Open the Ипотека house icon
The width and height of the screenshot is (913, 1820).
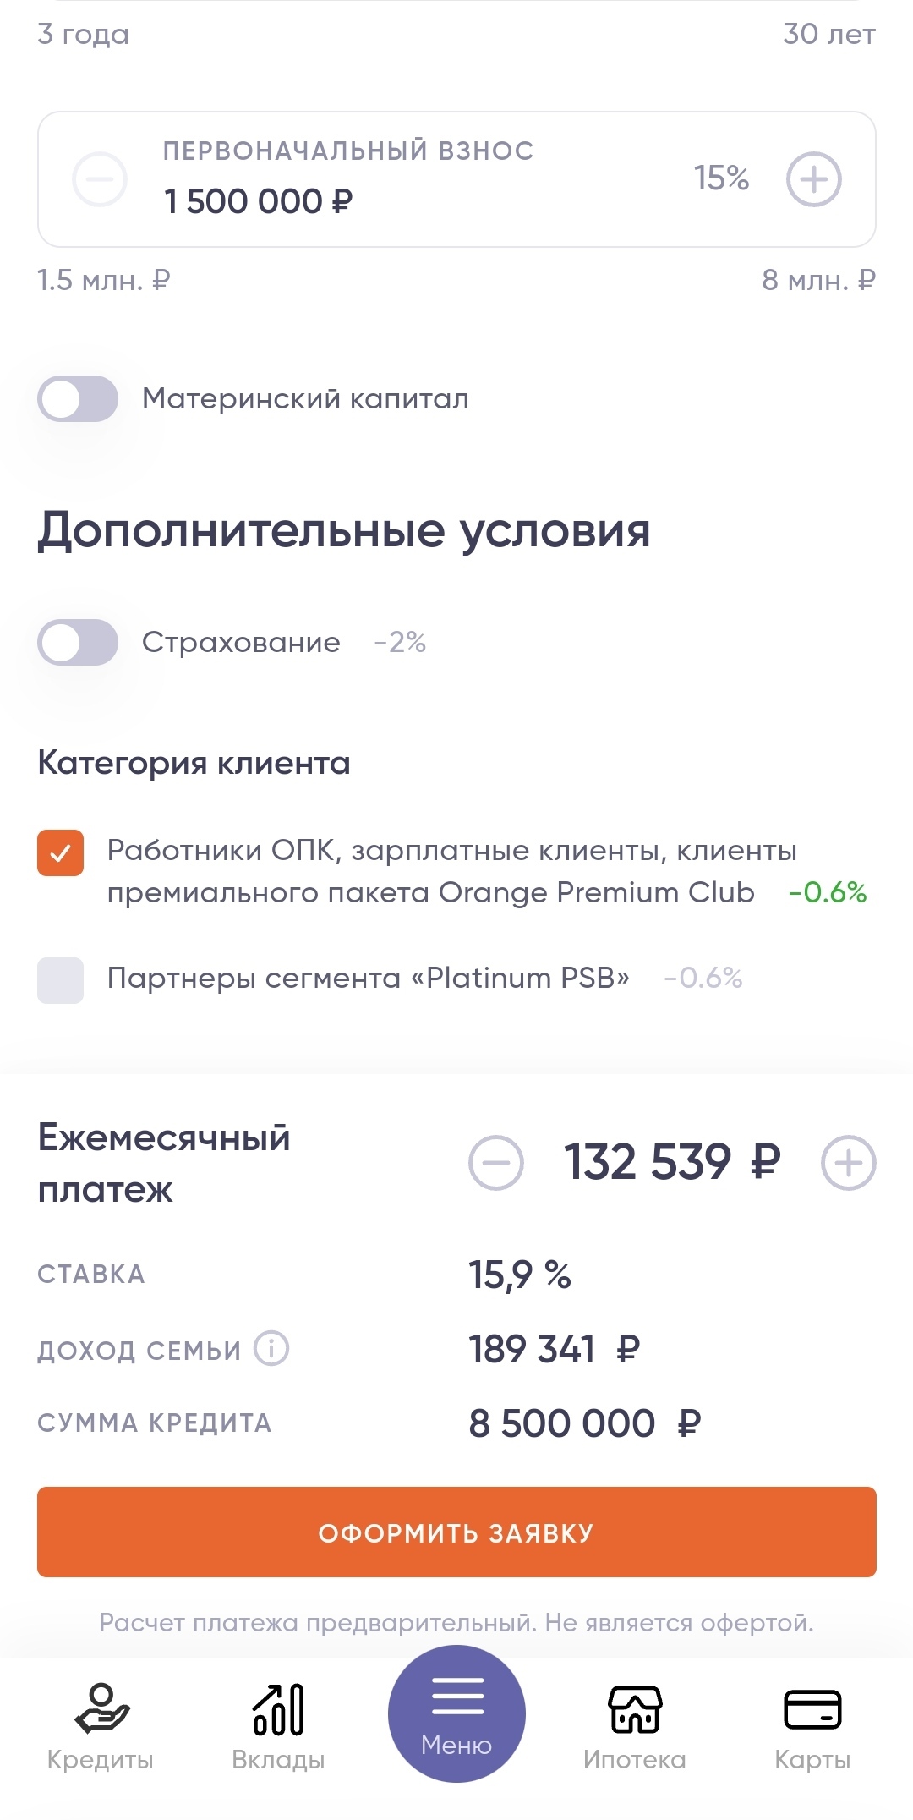pos(635,1708)
